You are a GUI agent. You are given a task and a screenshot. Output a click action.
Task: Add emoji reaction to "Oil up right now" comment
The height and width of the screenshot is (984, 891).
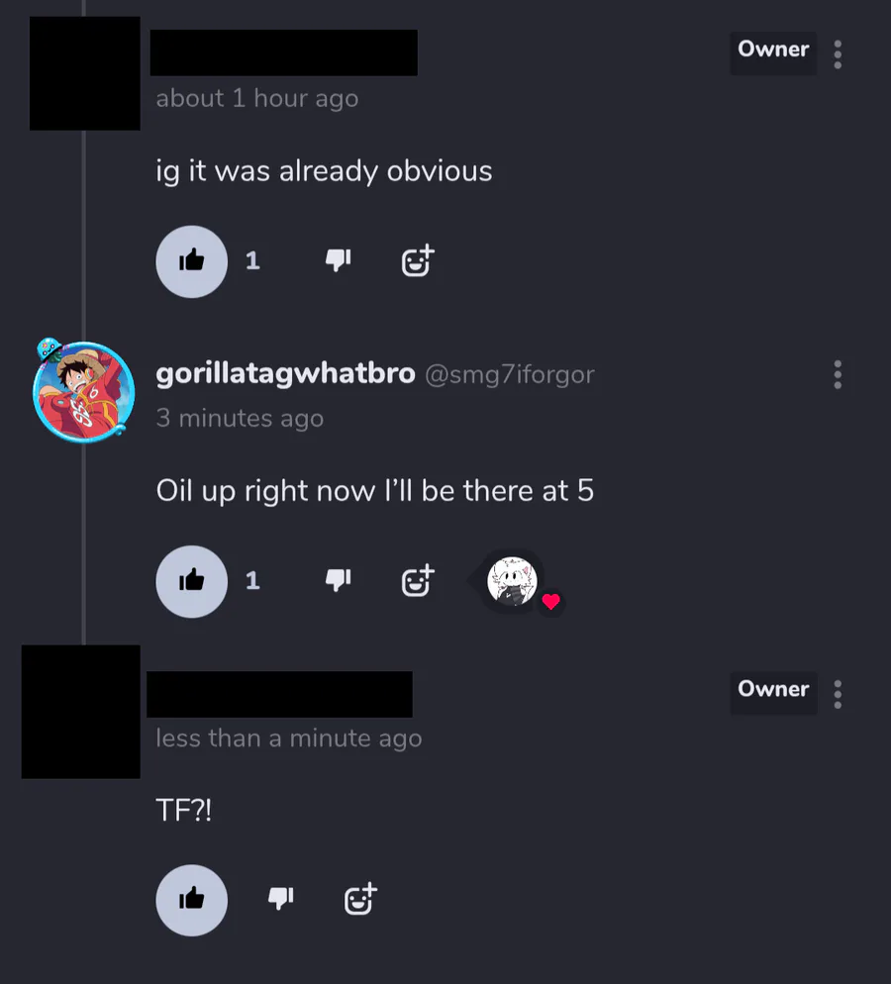tap(417, 580)
